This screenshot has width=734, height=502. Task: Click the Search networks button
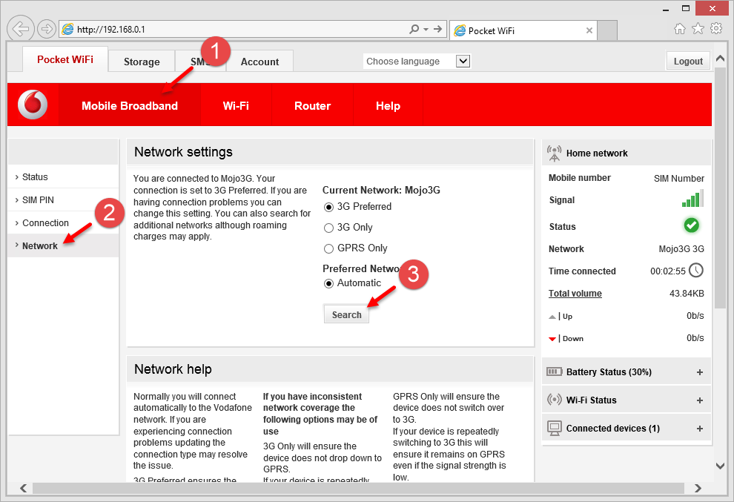346,314
